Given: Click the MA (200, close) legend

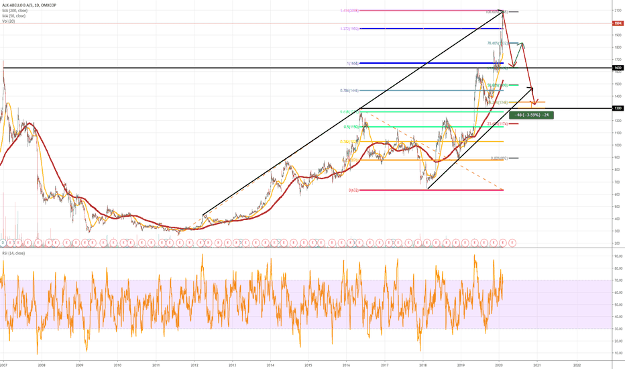Looking at the screenshot, I should pyautogui.click(x=15, y=11).
